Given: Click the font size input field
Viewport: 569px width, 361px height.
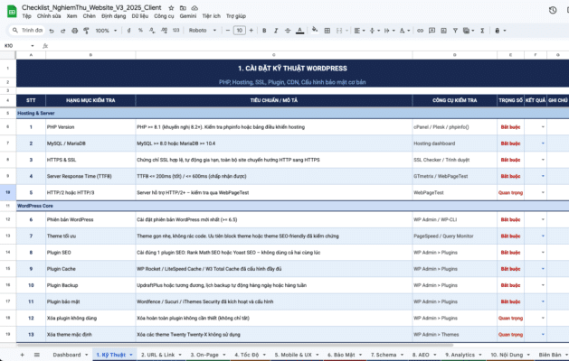Looking at the screenshot, I should 240,31.
